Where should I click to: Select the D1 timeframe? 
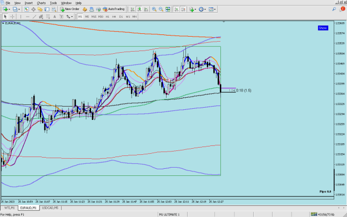coord(121,17)
